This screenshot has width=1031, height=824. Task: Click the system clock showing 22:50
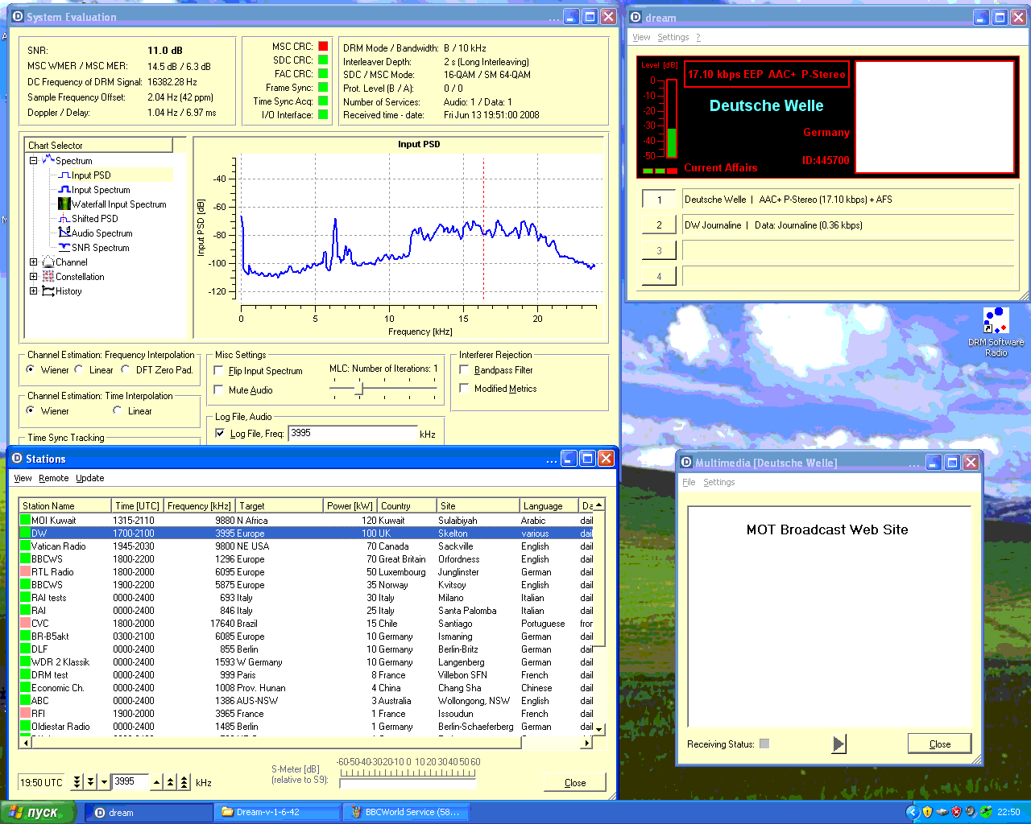pos(1008,812)
